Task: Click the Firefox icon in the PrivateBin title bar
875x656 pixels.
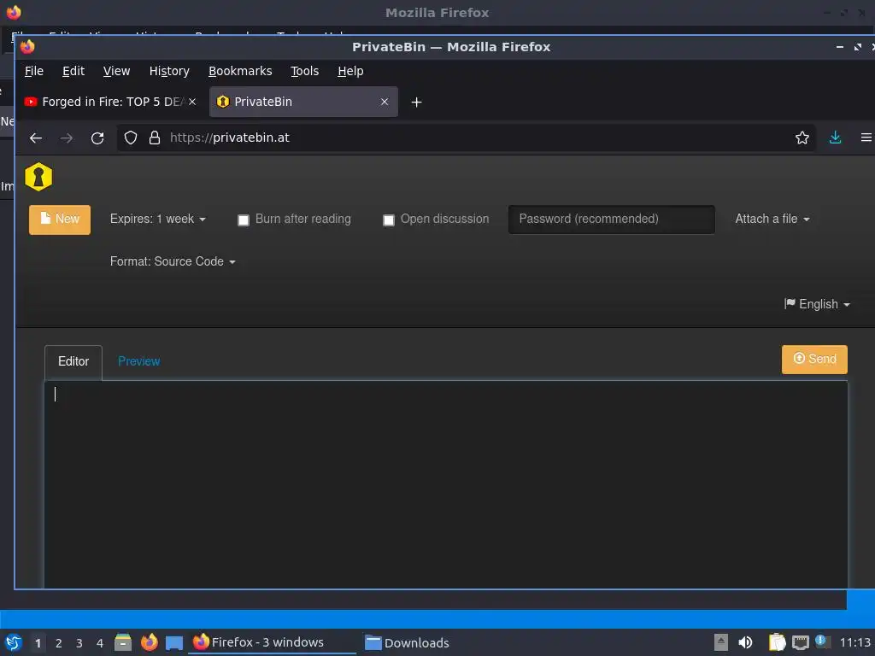Action: click(27, 47)
